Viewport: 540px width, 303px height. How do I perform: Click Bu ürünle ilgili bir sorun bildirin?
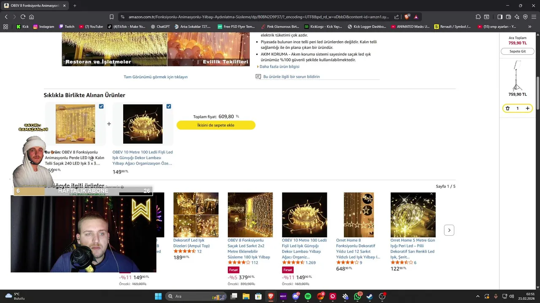click(x=292, y=77)
